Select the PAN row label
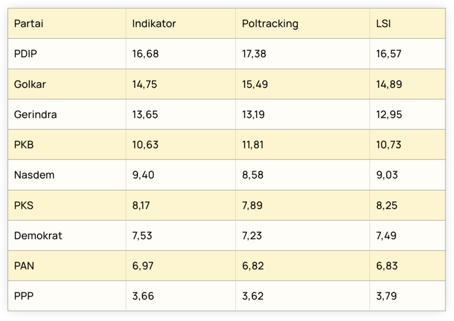The width and height of the screenshot is (454, 321). click(x=24, y=265)
